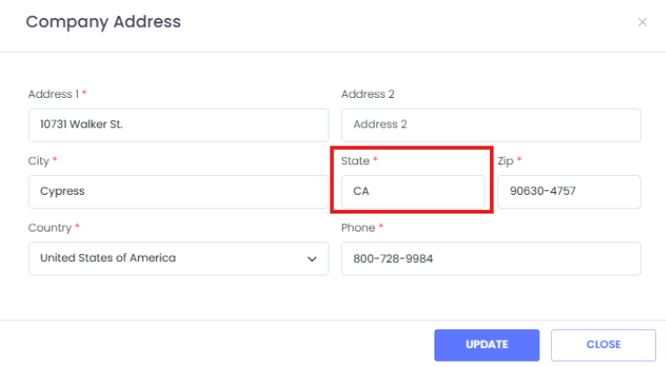The height and width of the screenshot is (367, 666).
Task: Select United States of America text
Action: coord(108,258)
